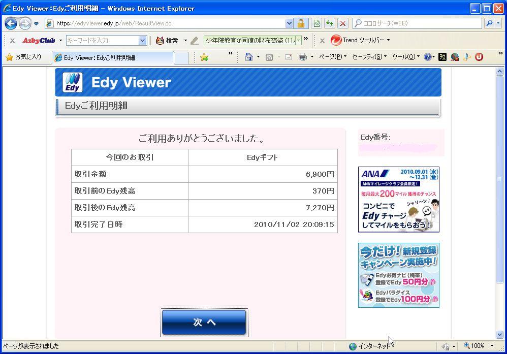The image size is (507, 354).
Task: Open お気に入り favorites panel
Action: click(23, 57)
